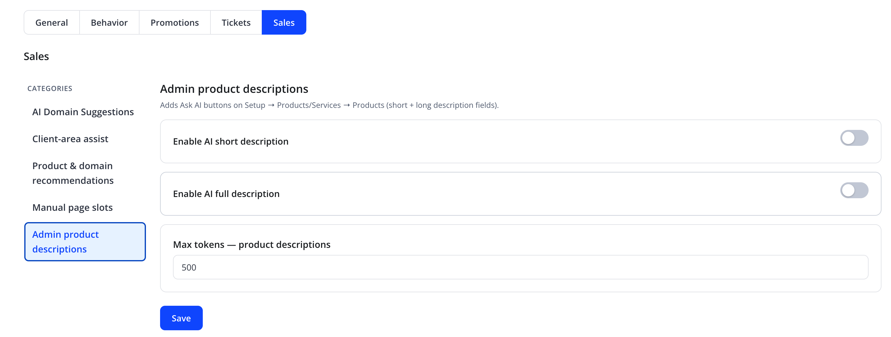Viewport: 891px width, 337px height.
Task: Switch to the General tab
Action: tap(52, 22)
